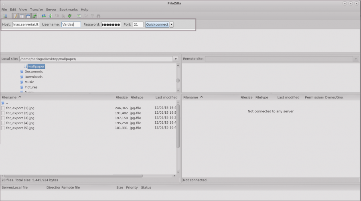Click the Local site path field
Image resolution: width=361 pixels, height=201 pixels.
[96, 59]
